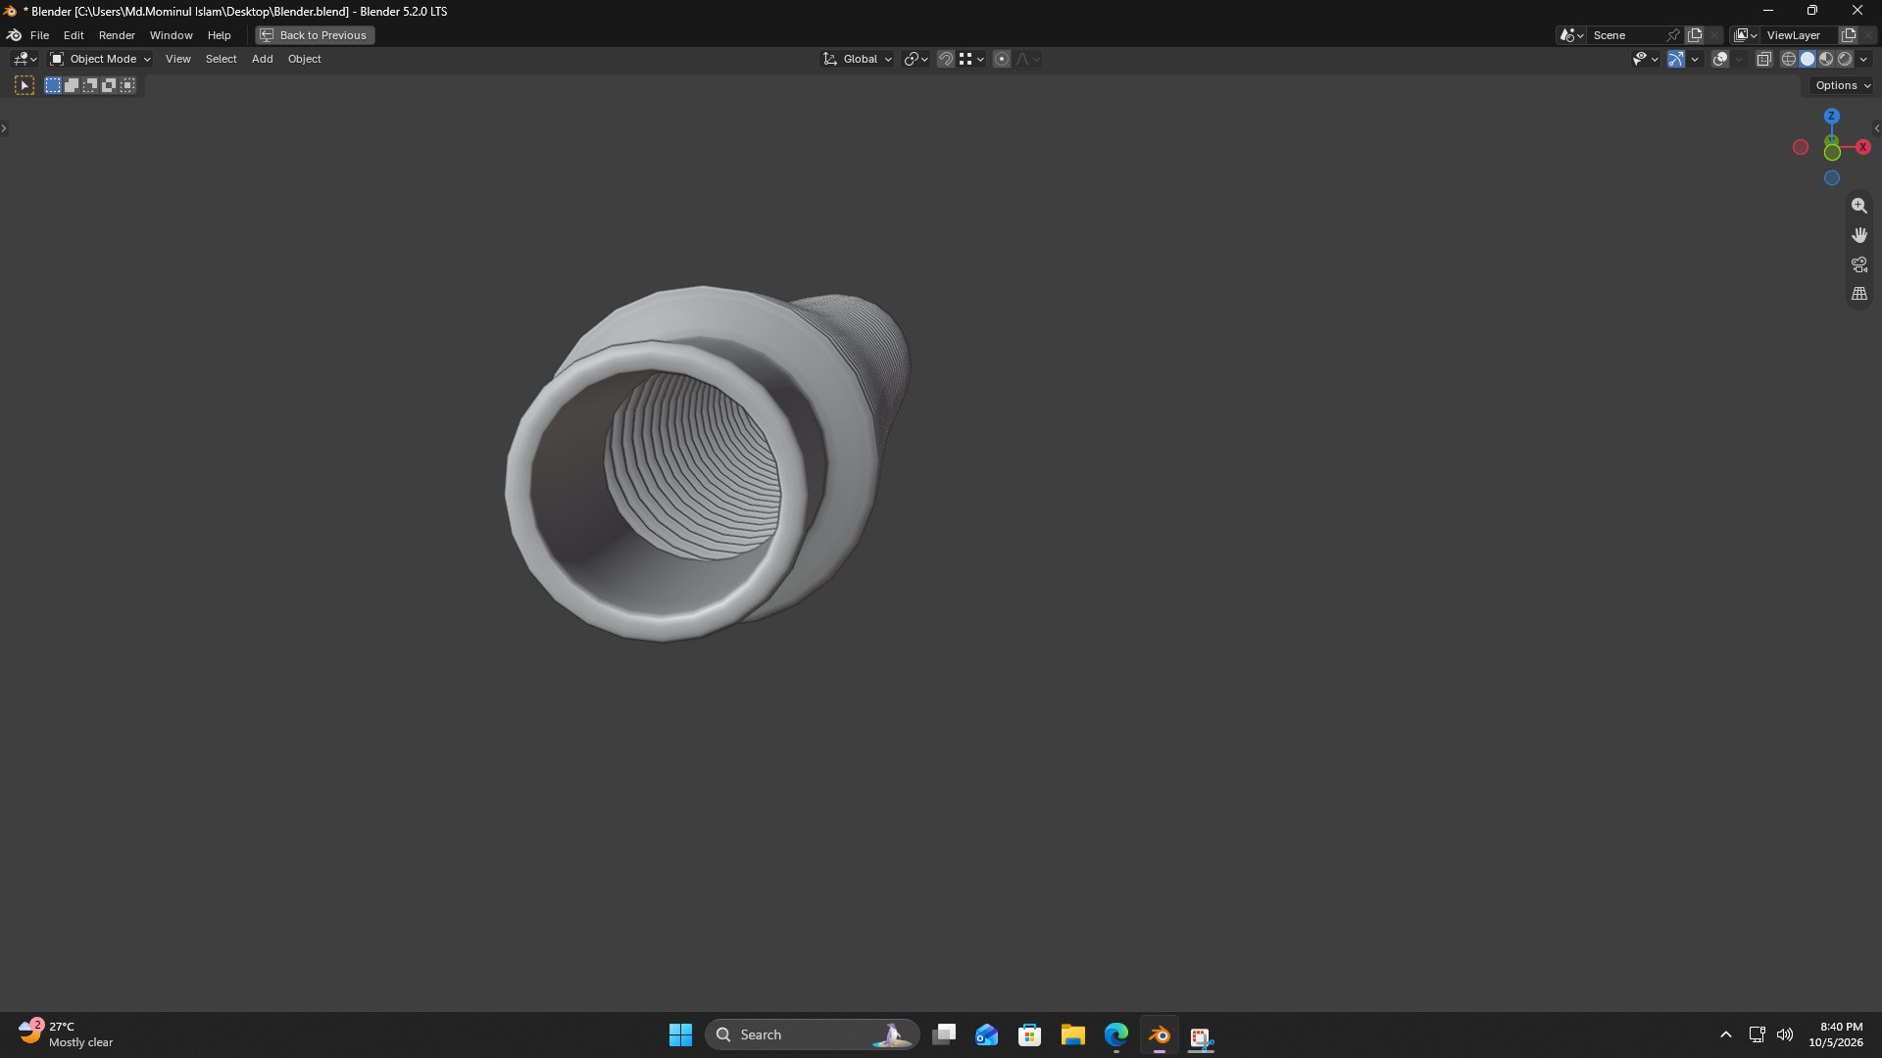
Task: Click the hand-shaped move view icon
Action: pos(1858,235)
